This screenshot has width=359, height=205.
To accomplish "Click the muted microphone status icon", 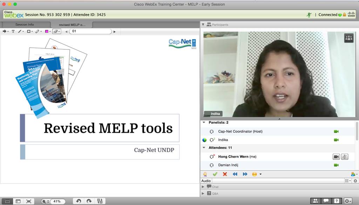I will pos(309,15).
